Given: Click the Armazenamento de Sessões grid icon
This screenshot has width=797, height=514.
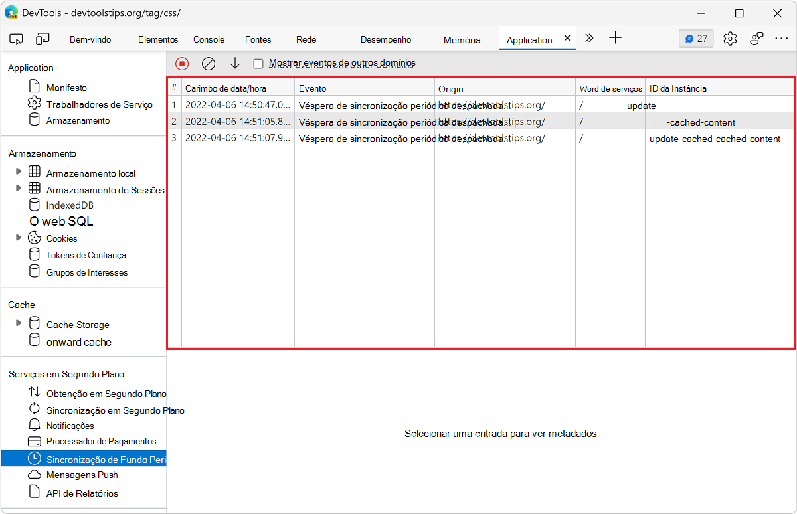Looking at the screenshot, I should point(35,189).
